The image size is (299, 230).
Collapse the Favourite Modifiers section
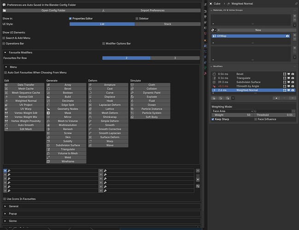[5, 52]
